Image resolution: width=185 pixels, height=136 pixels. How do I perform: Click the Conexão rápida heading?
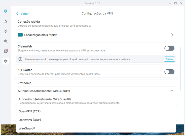(x=29, y=22)
